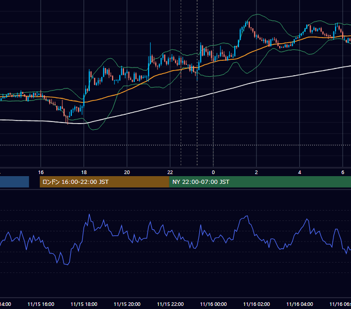The width and height of the screenshot is (351, 309).
Task: Click the 11/15 16:00 date label
Action: (x=41, y=304)
